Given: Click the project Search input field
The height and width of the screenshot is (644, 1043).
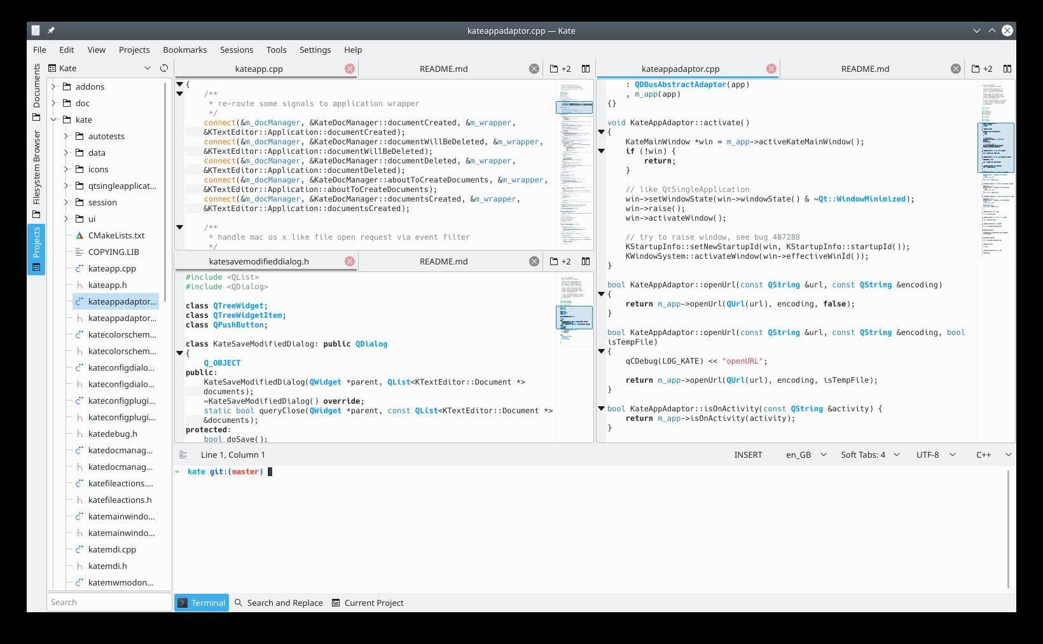Looking at the screenshot, I should (x=109, y=602).
